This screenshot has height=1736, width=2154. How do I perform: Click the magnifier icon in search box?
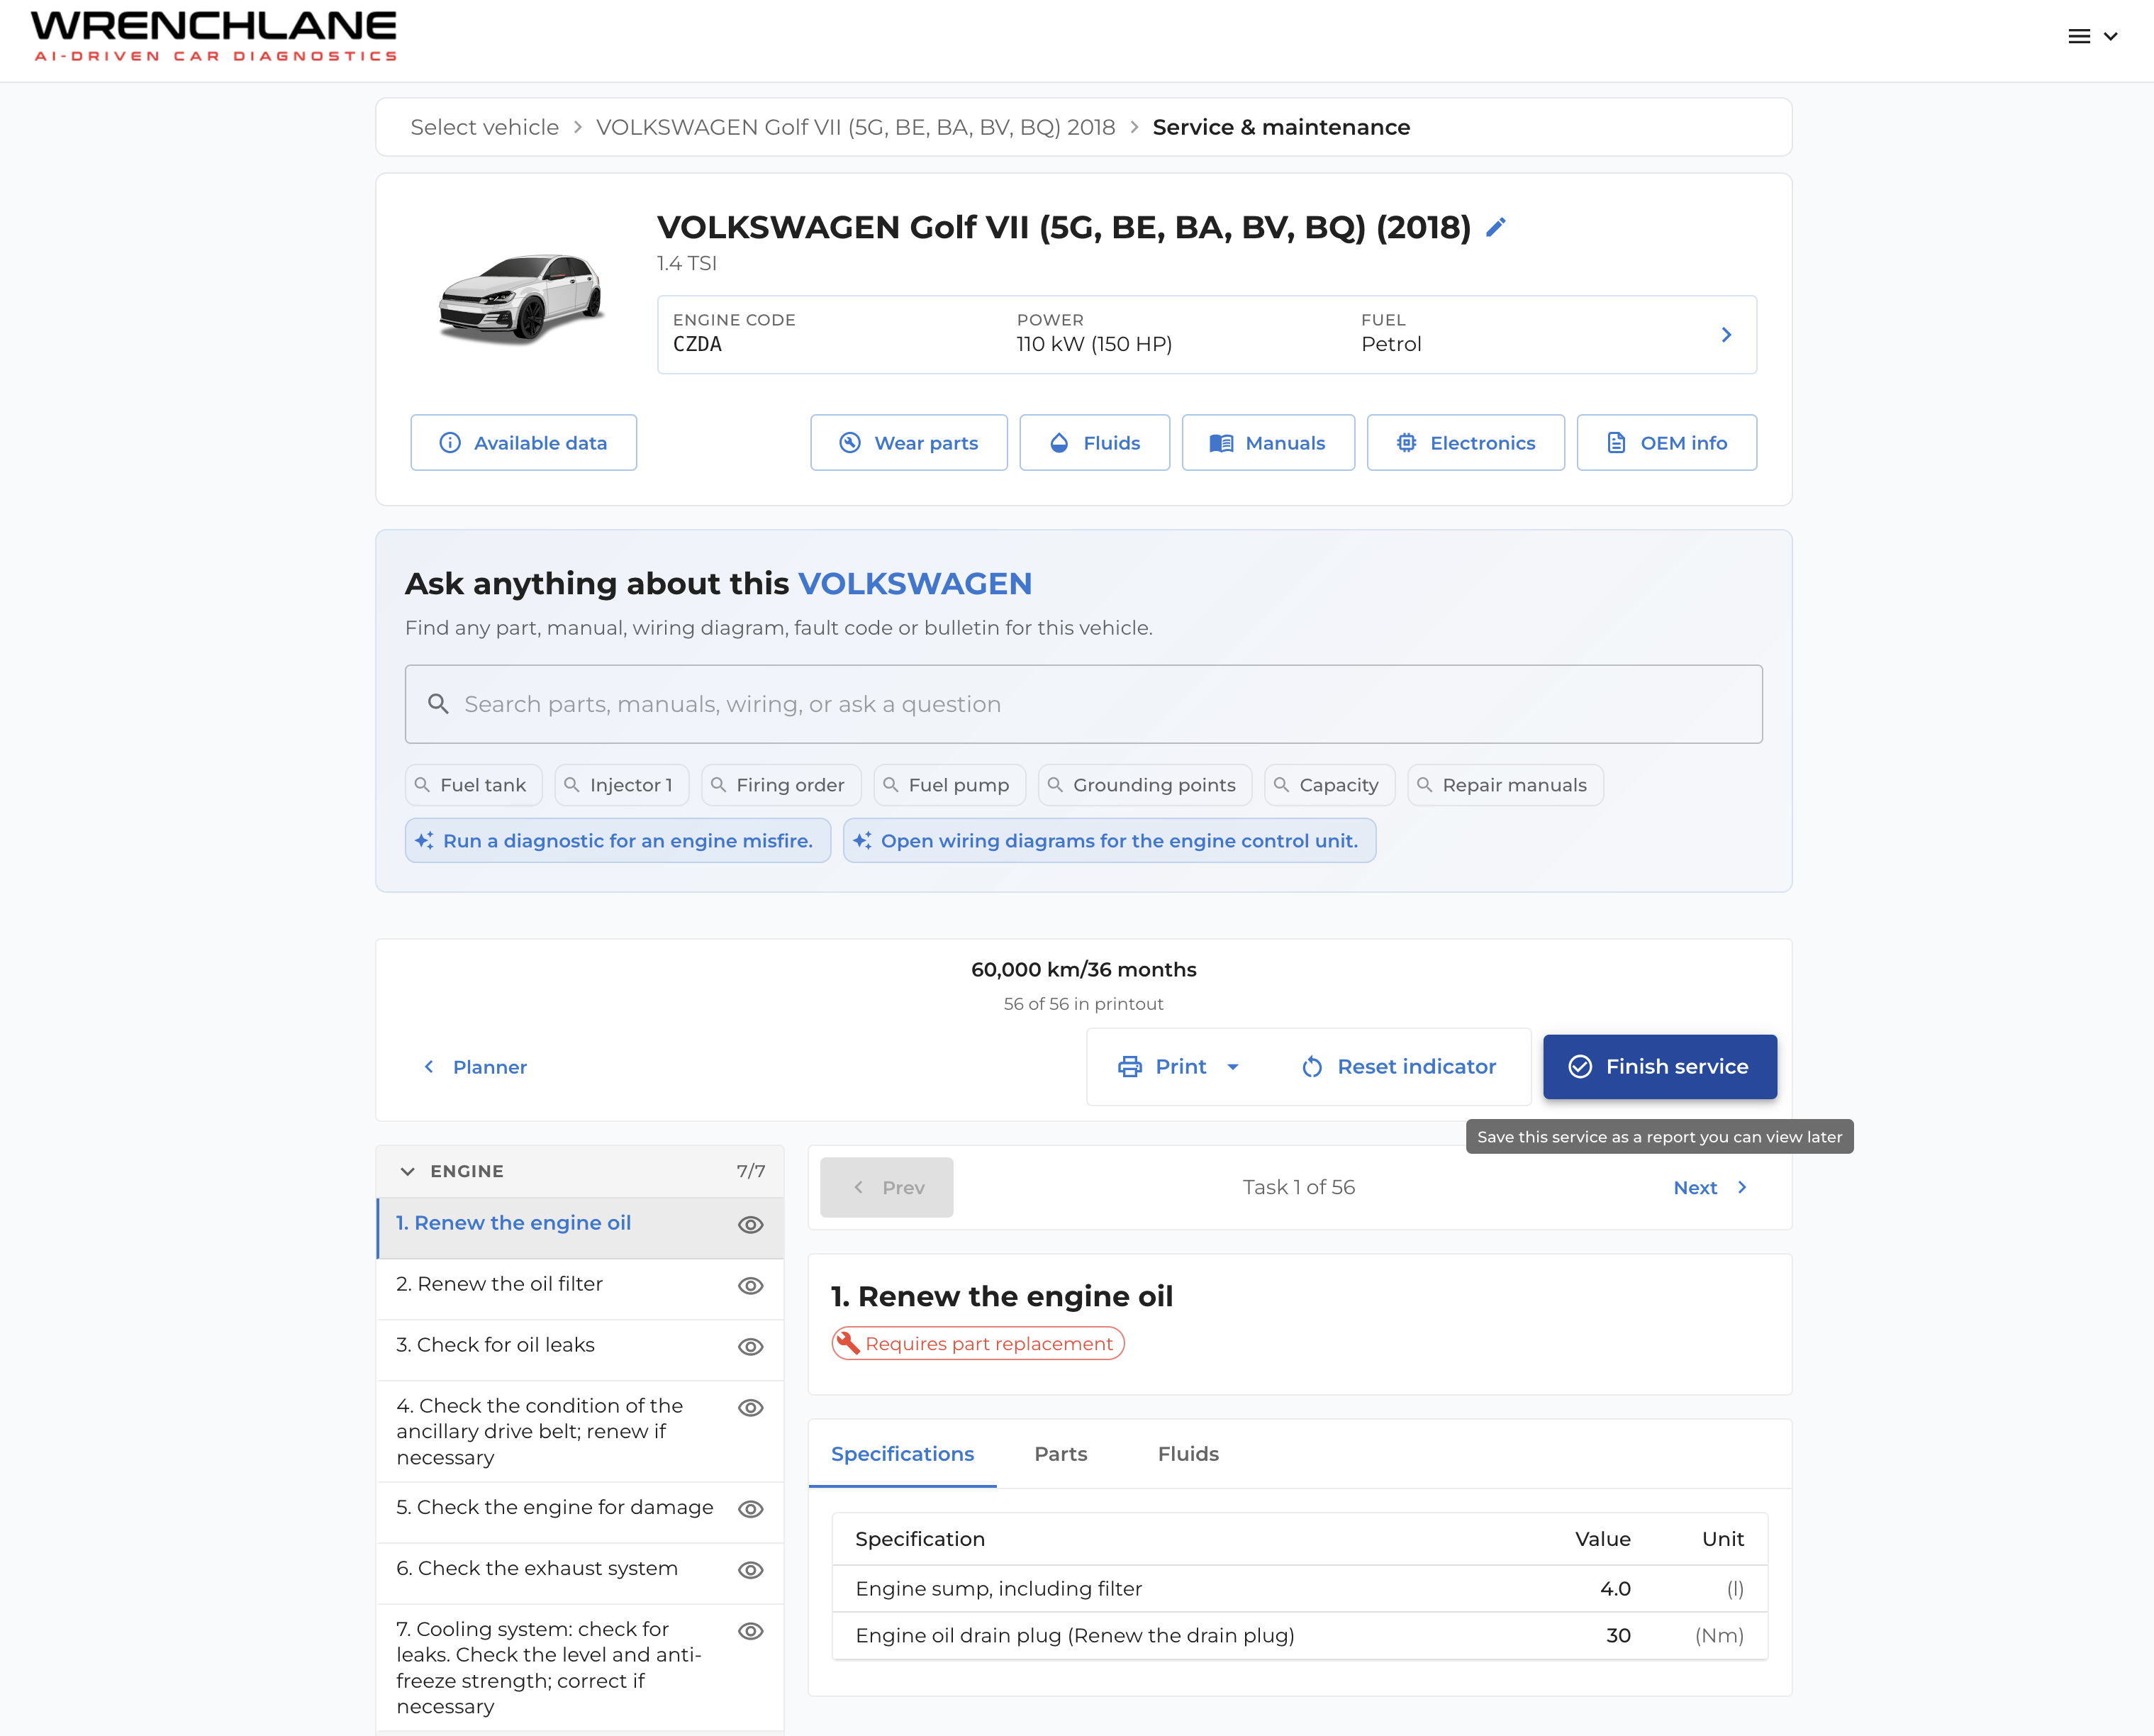click(x=437, y=704)
